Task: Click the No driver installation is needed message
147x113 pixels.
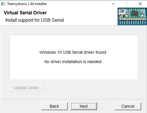Action: coord(73,62)
